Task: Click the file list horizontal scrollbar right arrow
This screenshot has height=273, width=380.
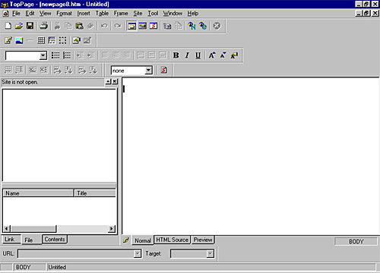Action: [111, 229]
